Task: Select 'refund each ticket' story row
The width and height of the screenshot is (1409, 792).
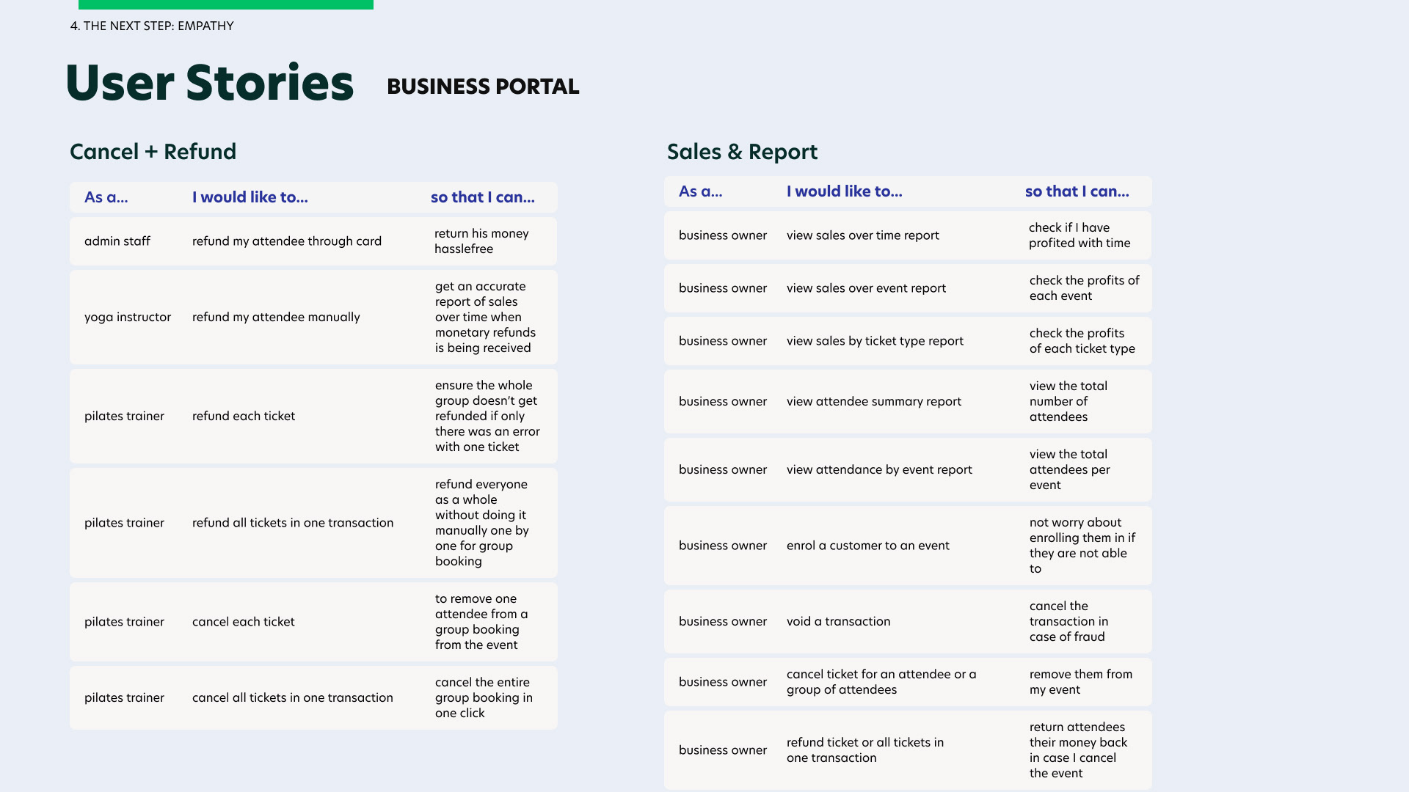Action: pyautogui.click(x=313, y=417)
